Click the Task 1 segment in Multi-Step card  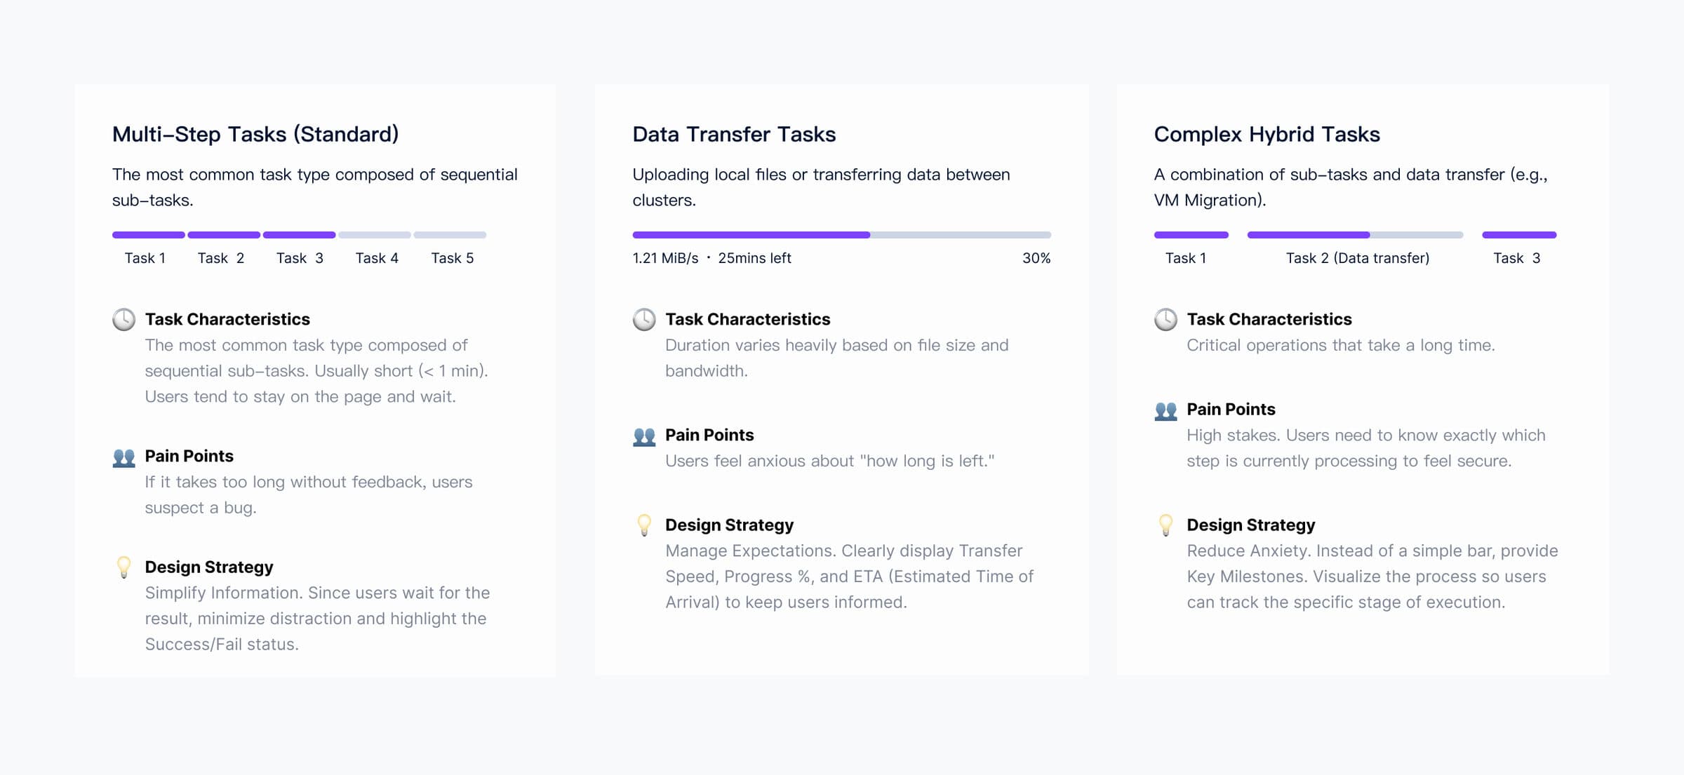[x=149, y=235]
